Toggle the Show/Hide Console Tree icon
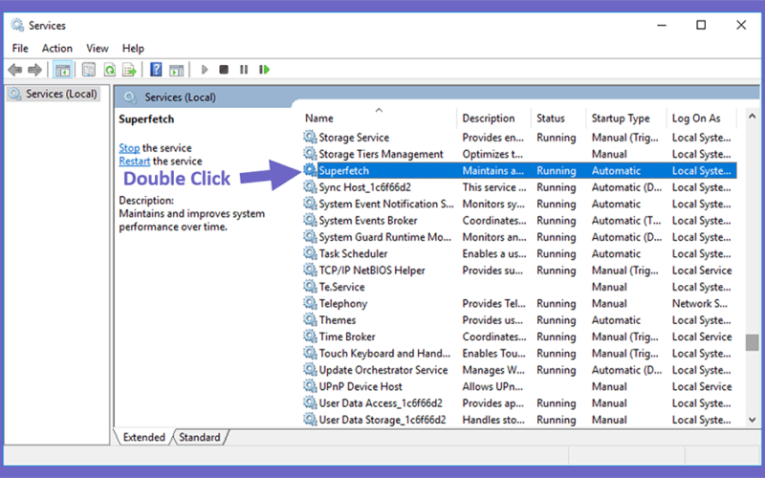This screenshot has height=478, width=765. click(62, 70)
